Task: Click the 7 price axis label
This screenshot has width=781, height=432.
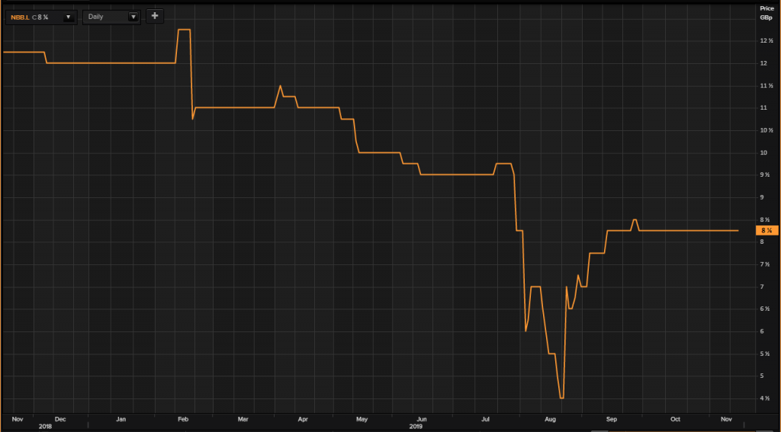Action: 762,286
